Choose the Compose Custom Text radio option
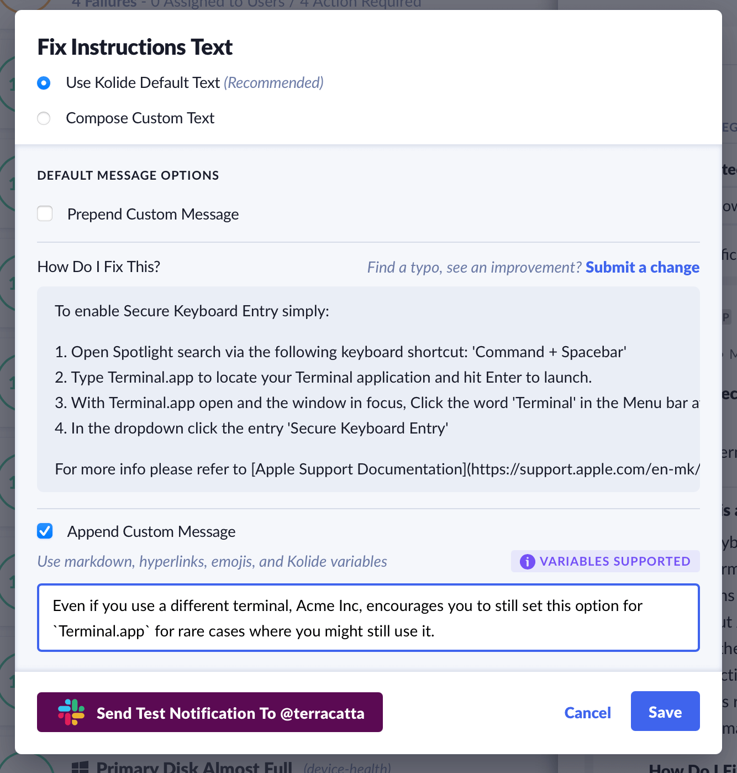Screen dimensions: 737x773 (44, 118)
